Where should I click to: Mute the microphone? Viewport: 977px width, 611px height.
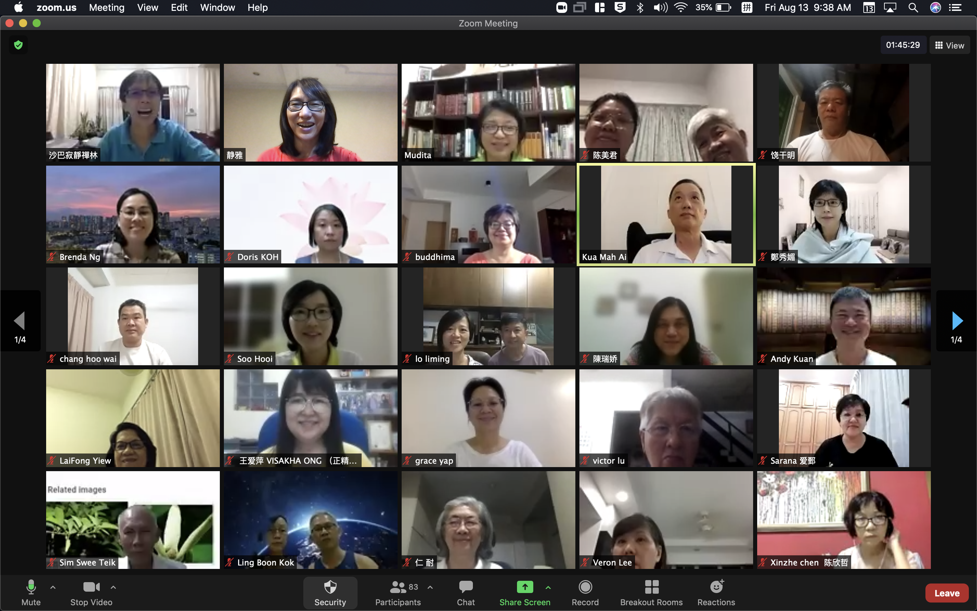click(31, 592)
